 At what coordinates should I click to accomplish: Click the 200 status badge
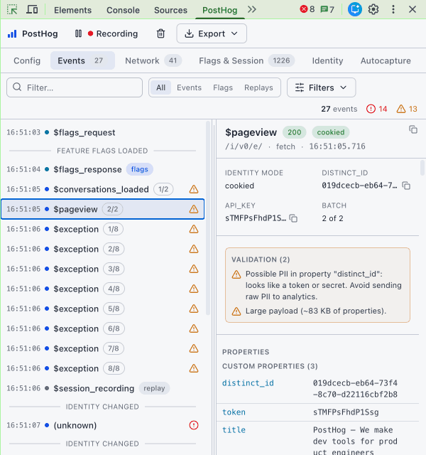pos(294,132)
